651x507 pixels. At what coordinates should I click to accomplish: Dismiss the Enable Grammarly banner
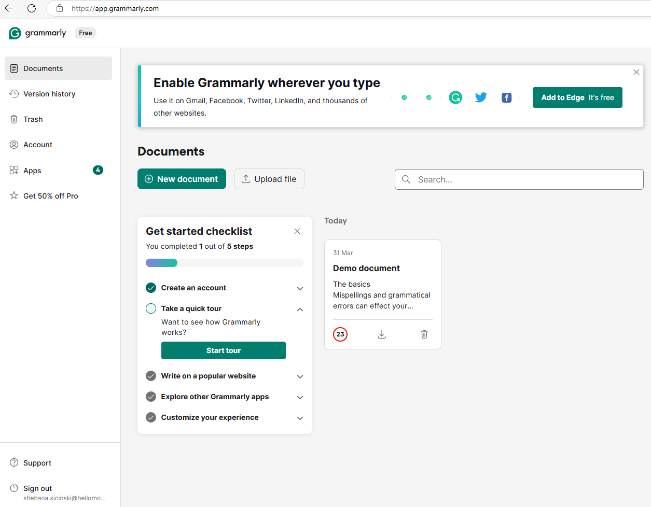[x=636, y=72]
